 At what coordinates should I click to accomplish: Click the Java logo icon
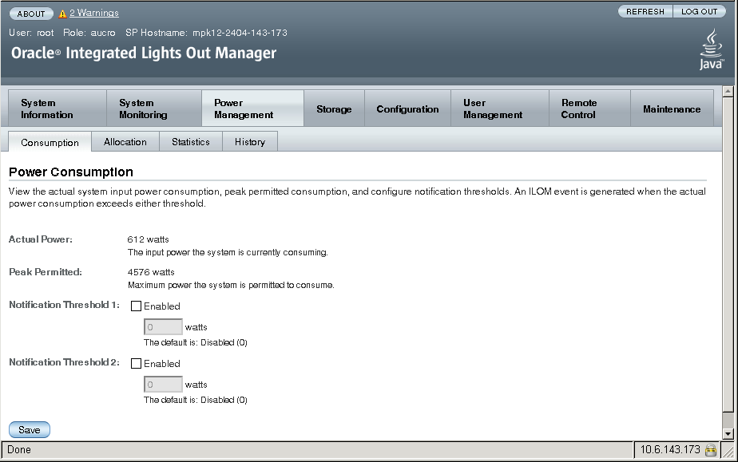coord(711,49)
